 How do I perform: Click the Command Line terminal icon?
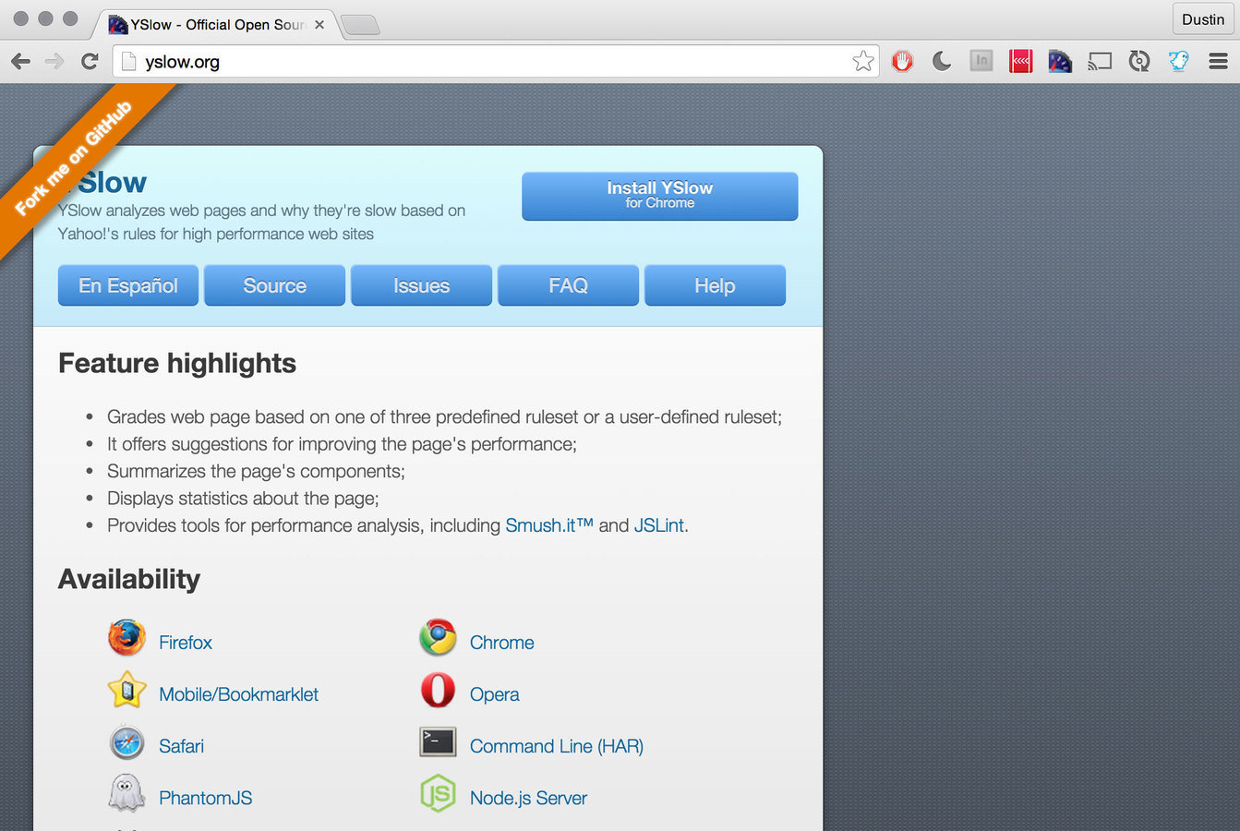pos(438,741)
